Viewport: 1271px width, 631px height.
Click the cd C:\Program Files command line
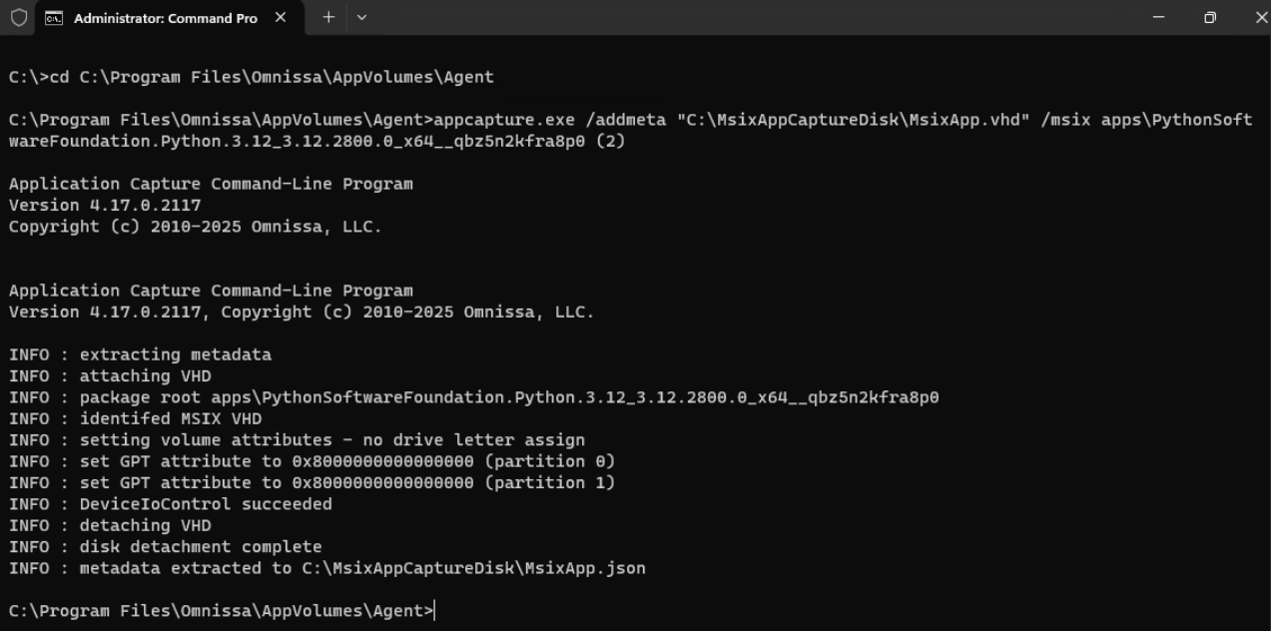coord(252,77)
